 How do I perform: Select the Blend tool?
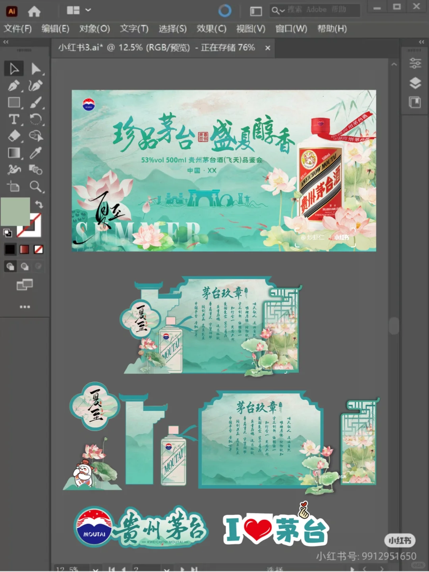(36, 169)
